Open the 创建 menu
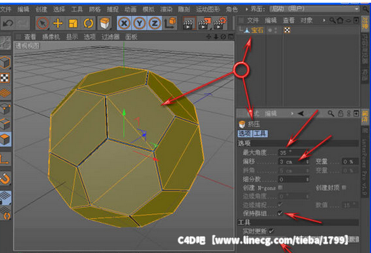This screenshot has width=371, height=253. click(x=41, y=9)
